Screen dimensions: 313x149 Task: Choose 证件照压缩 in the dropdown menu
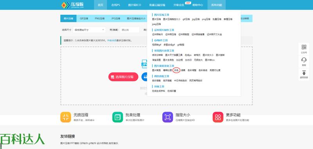[x=171, y=34]
